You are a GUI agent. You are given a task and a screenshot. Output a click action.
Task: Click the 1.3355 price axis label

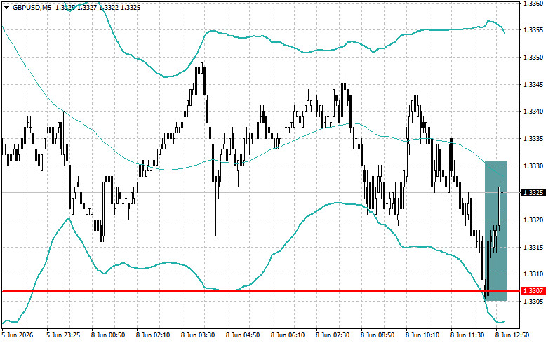pos(533,30)
